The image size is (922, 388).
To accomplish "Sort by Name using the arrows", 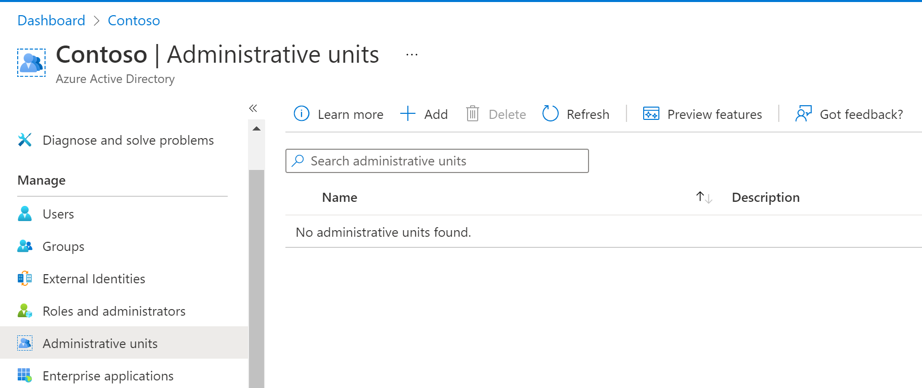I will 704,197.
